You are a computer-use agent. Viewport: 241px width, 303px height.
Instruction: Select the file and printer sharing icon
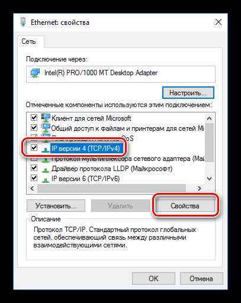pos(46,128)
